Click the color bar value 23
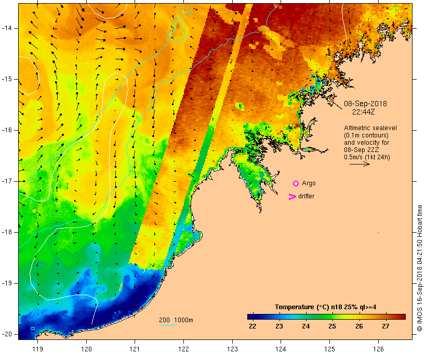426x354 pixels. point(279,326)
